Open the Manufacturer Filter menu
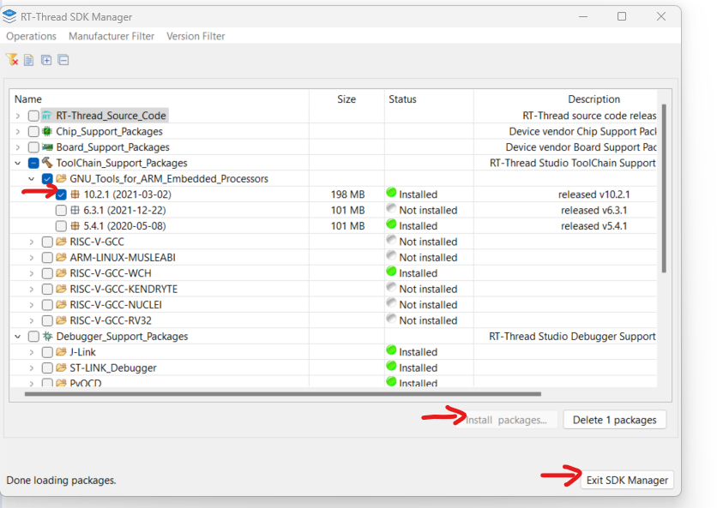The height and width of the screenshot is (508, 717). tap(111, 36)
